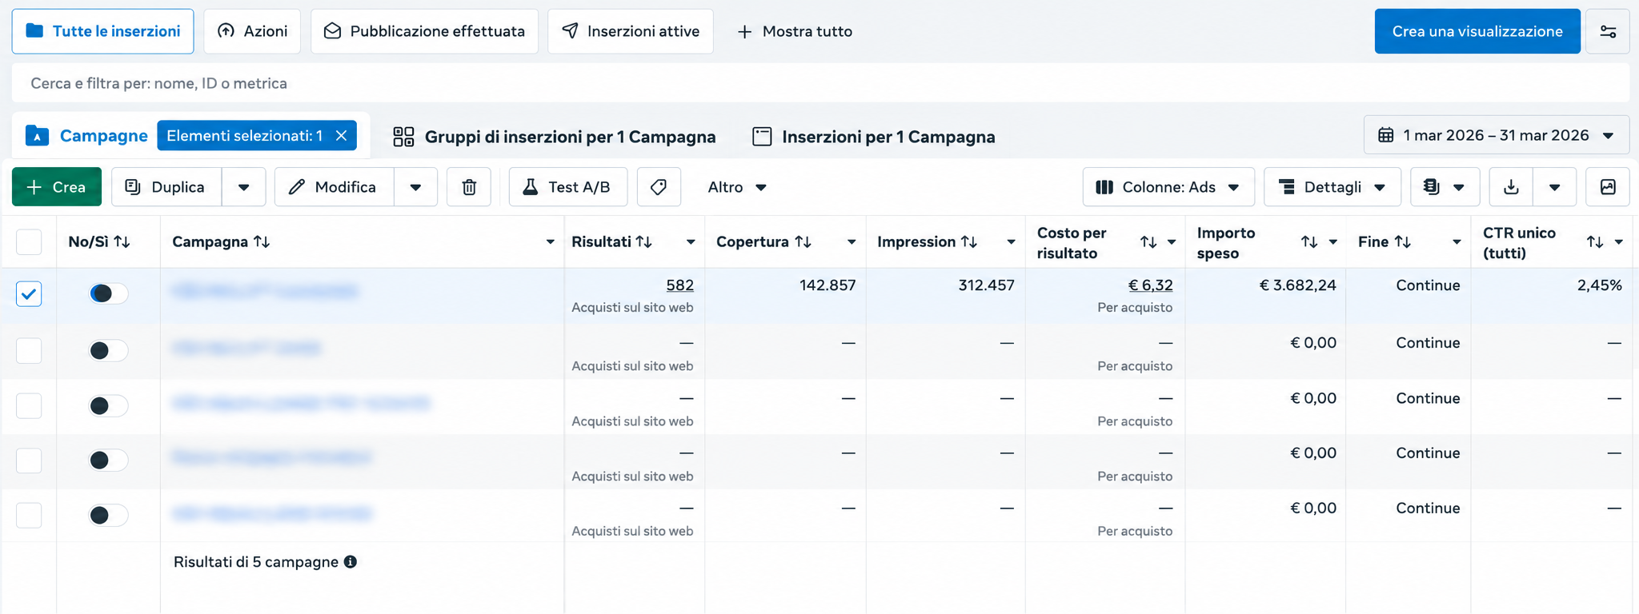Clear selection with X in Elementi selezionati

pyautogui.click(x=341, y=136)
